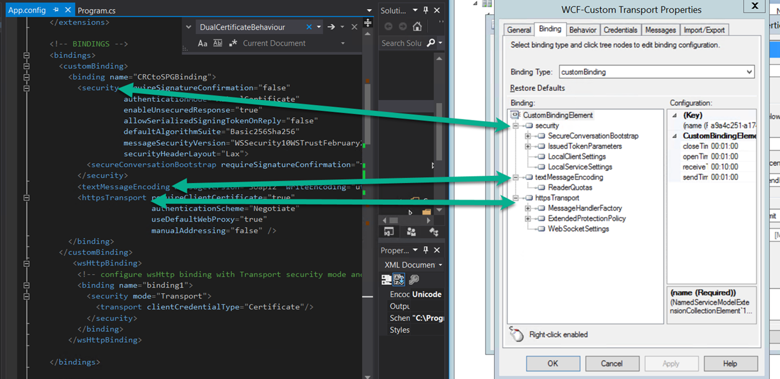Click Property Pages wrench icon
This screenshot has width=780, height=379.
pos(414,280)
